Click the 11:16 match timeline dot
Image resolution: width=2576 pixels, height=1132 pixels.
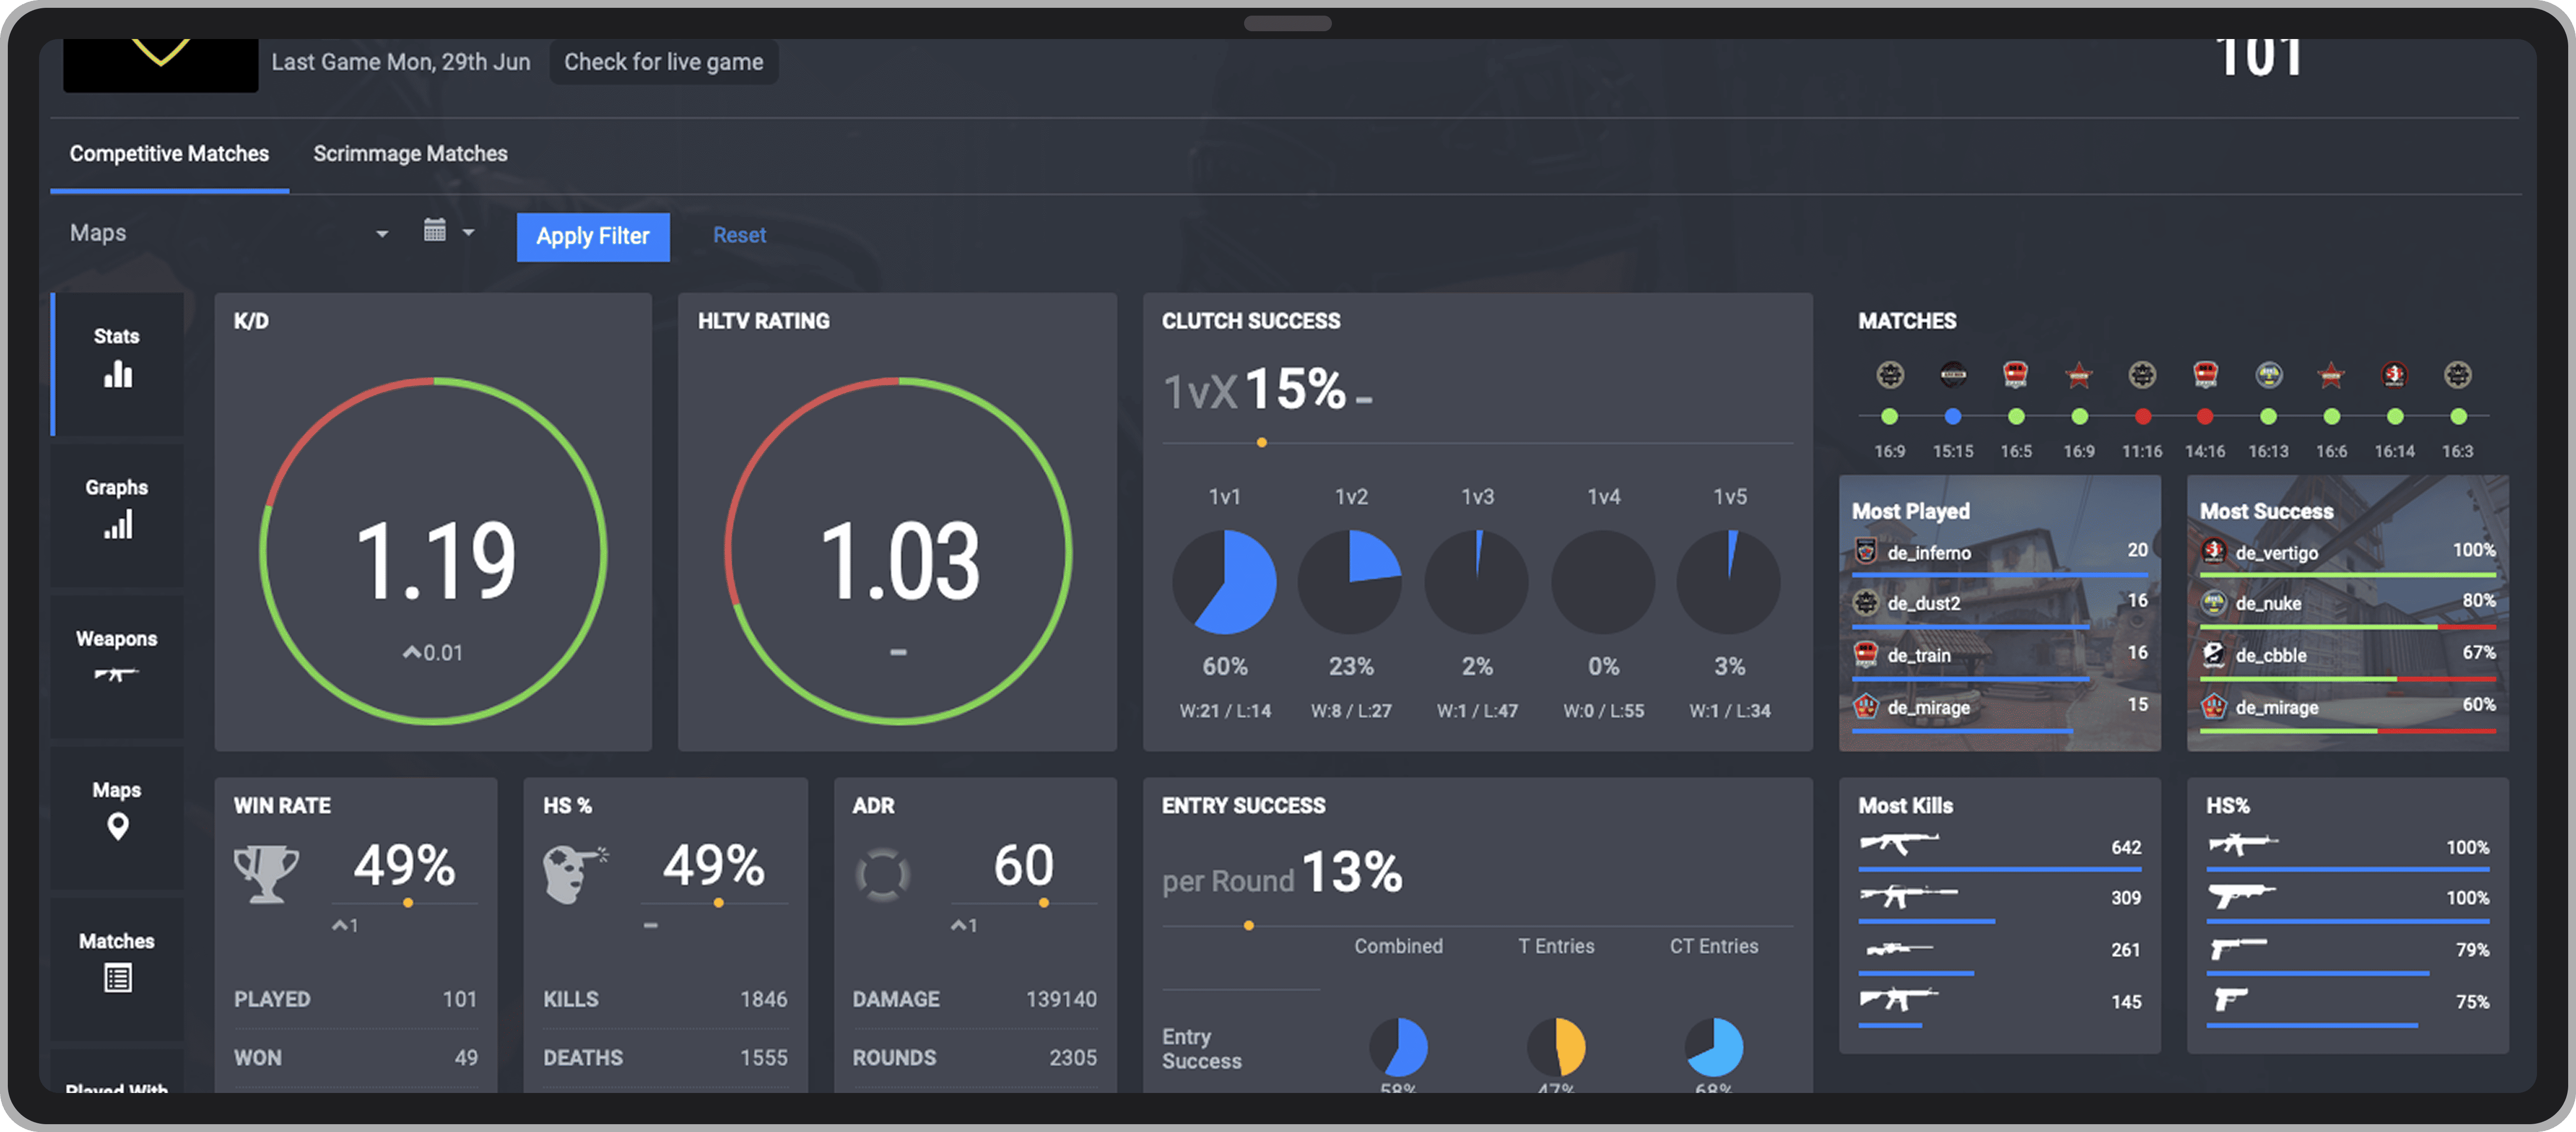(x=2142, y=416)
